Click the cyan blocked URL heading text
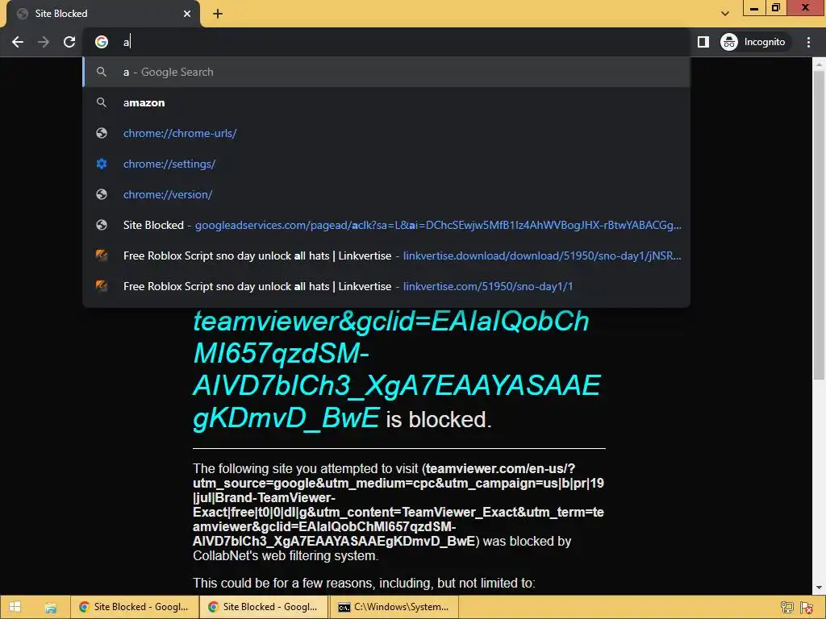Screen dimensions: 826x619 397,370
